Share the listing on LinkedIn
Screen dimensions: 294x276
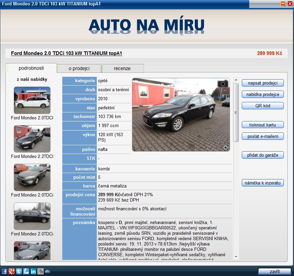pyautogui.click(x=33, y=271)
